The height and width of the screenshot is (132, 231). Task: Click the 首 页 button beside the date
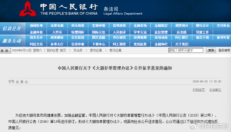click(5, 51)
